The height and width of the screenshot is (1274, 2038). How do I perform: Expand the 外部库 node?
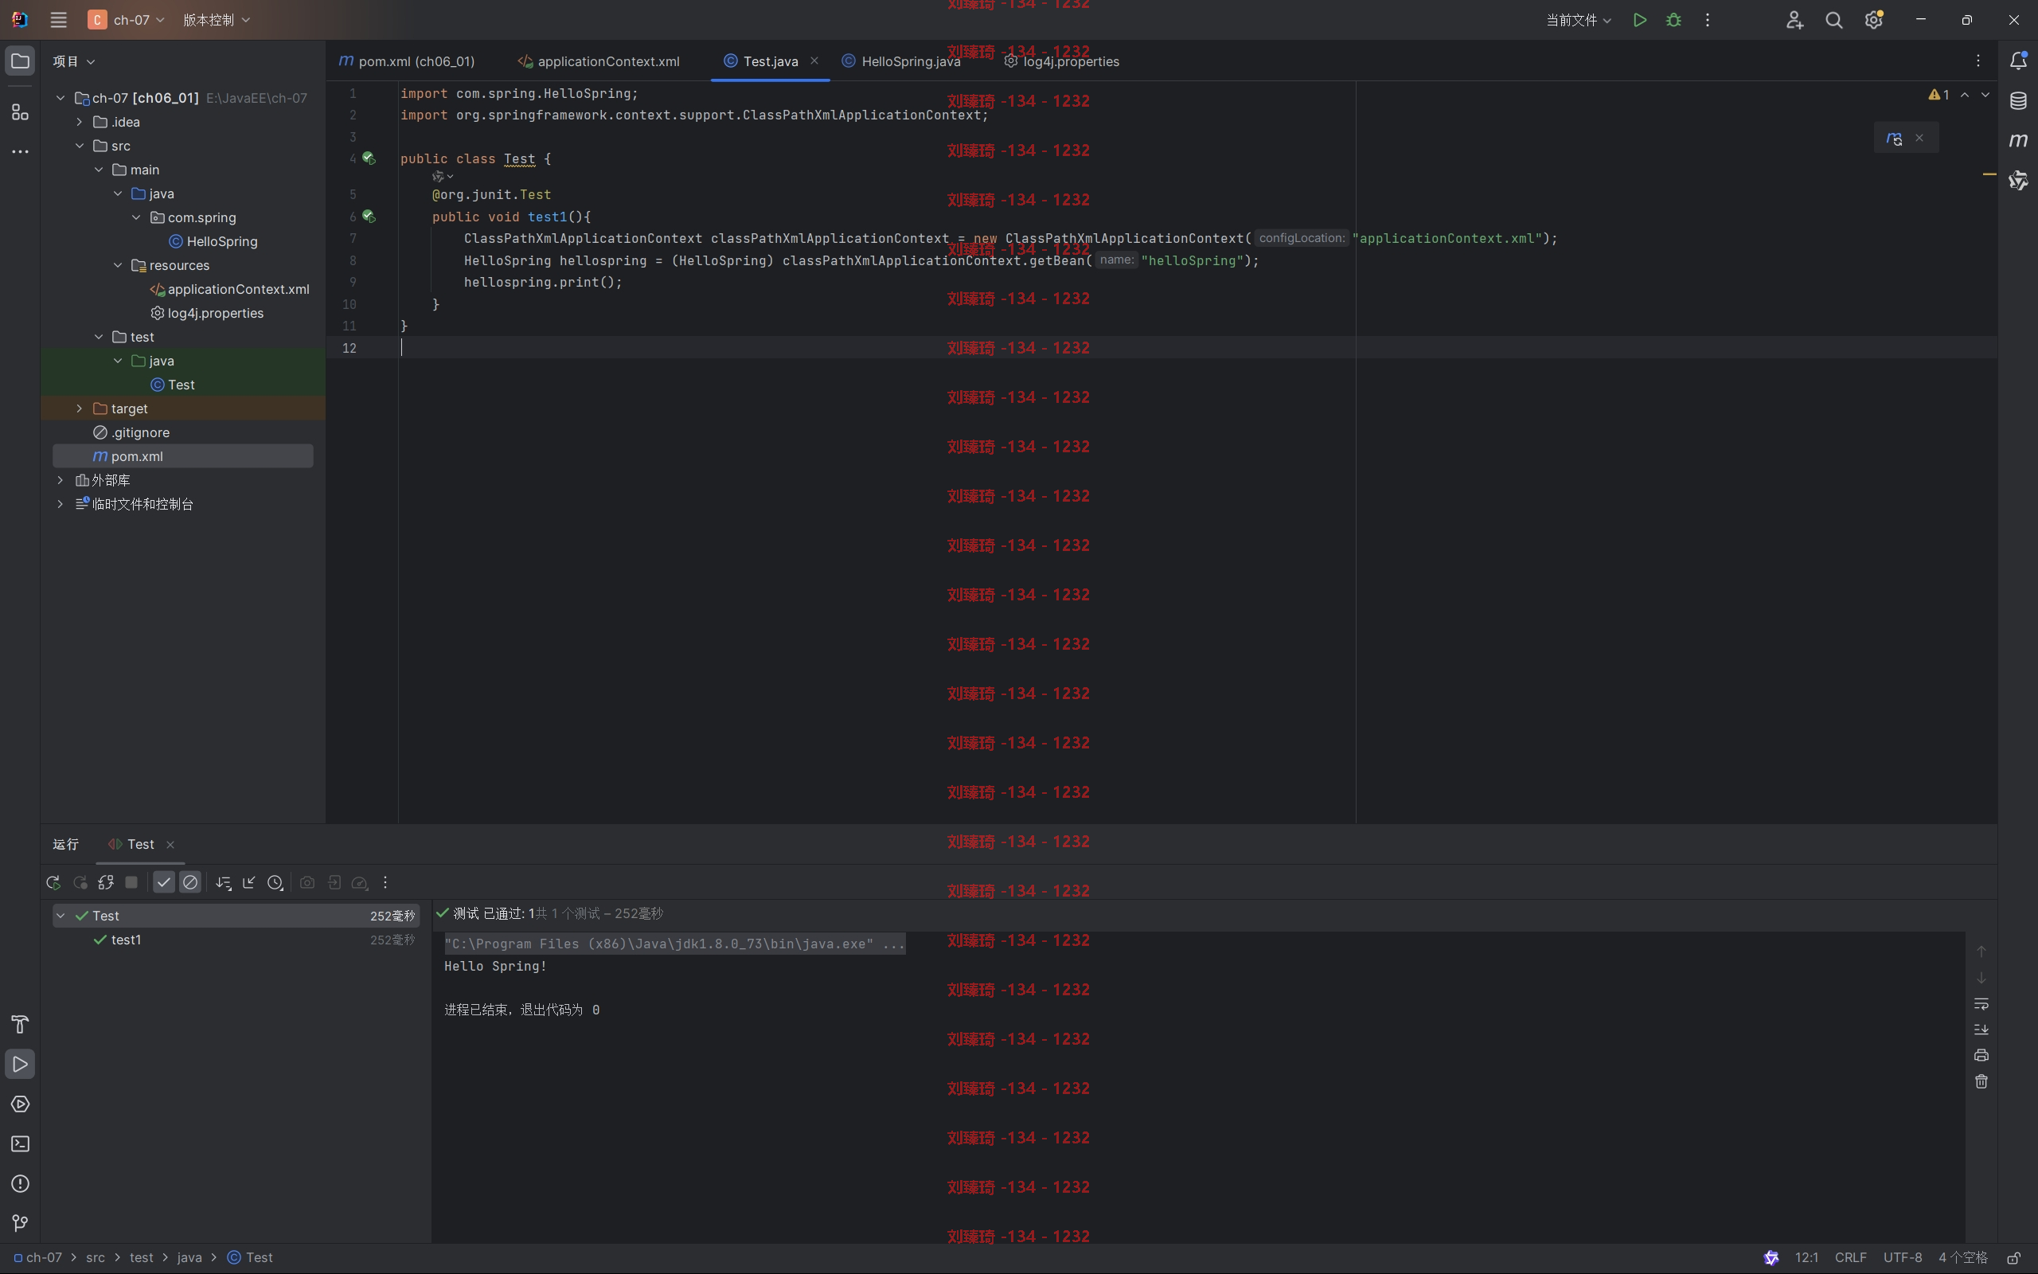click(60, 480)
